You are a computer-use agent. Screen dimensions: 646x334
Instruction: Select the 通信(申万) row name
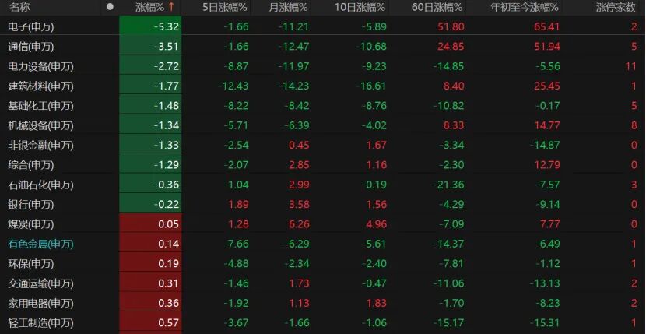[x=31, y=47]
